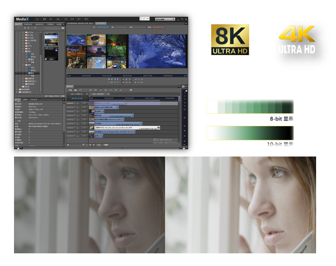336x266 pixels.
Task: Click the blue folder icon of the HD tree item
Action: pyautogui.click(x=26, y=43)
